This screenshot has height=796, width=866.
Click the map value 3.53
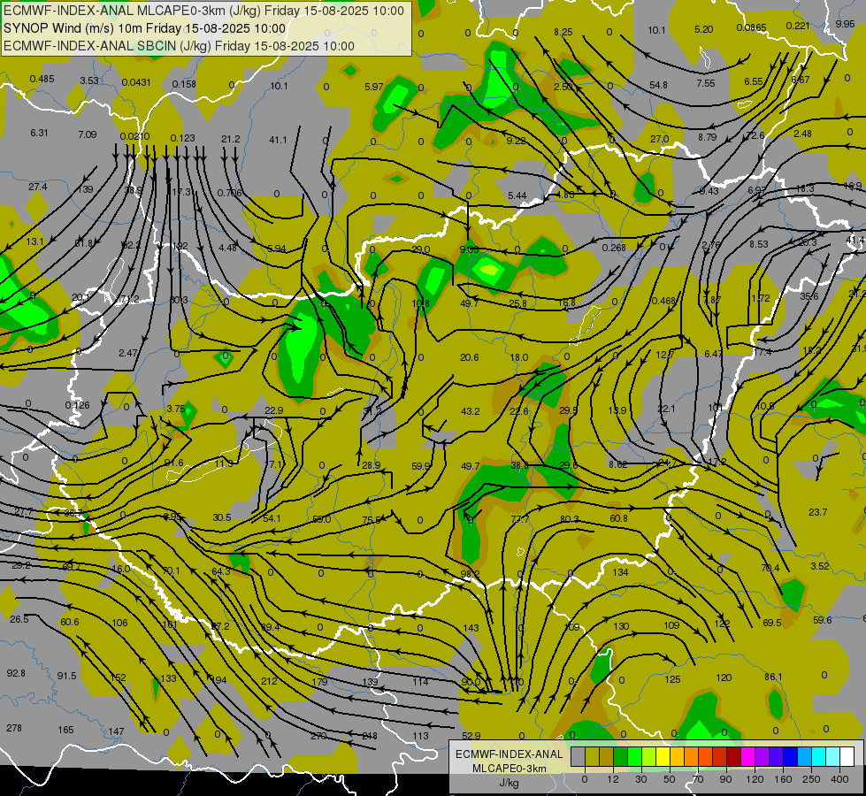tap(89, 80)
